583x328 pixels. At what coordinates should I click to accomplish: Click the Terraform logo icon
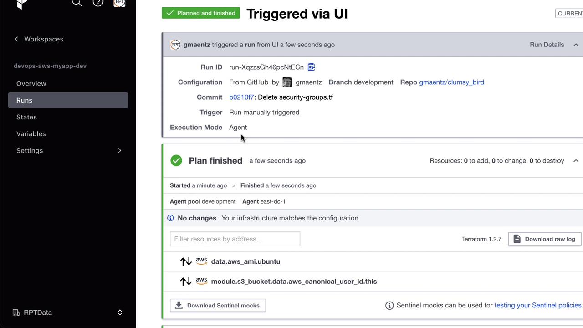[21, 4]
